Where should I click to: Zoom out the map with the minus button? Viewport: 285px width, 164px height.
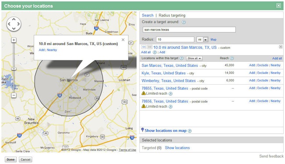coord(14,95)
